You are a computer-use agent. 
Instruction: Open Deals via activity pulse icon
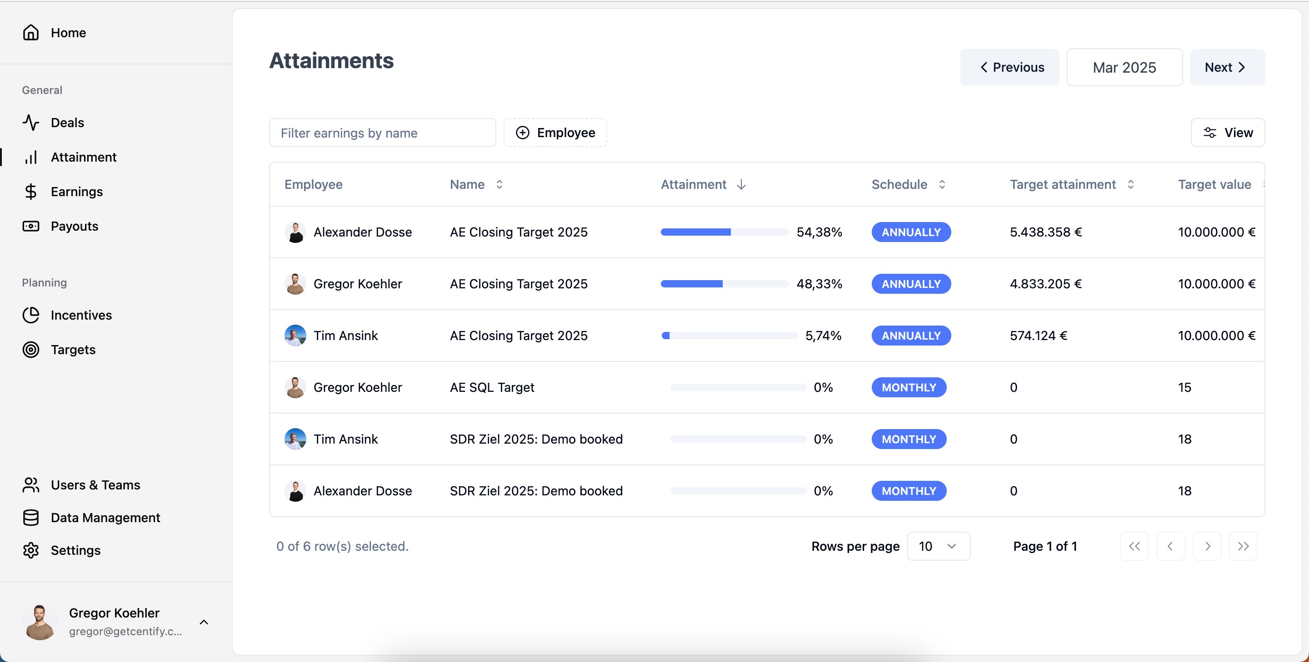pos(30,122)
